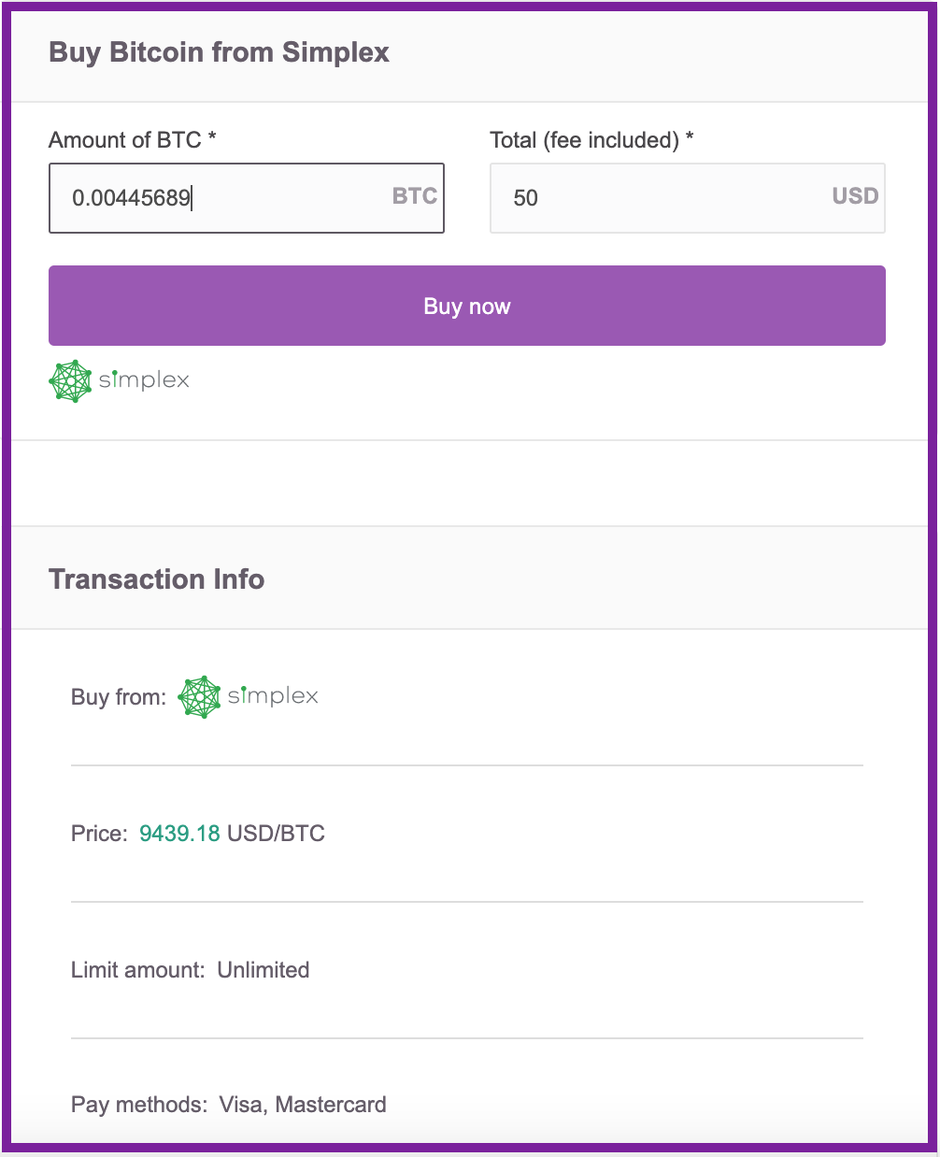Click the Simplex network logo icon
The image size is (940, 1157).
(x=69, y=379)
